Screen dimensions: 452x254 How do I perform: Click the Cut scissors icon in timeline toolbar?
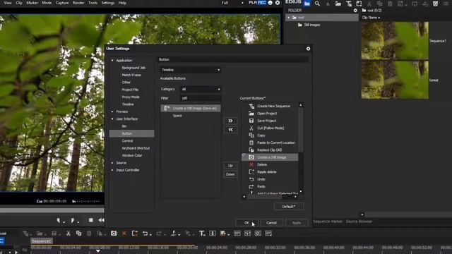pyautogui.click(x=69, y=234)
